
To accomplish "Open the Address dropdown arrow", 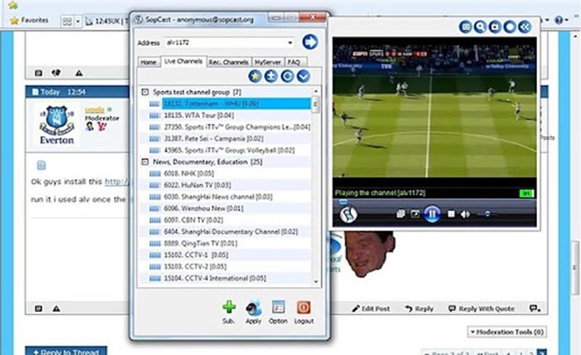I will 290,43.
